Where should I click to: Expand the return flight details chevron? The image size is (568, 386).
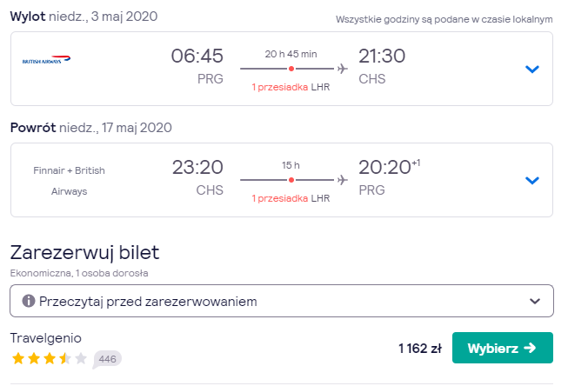coord(531,180)
